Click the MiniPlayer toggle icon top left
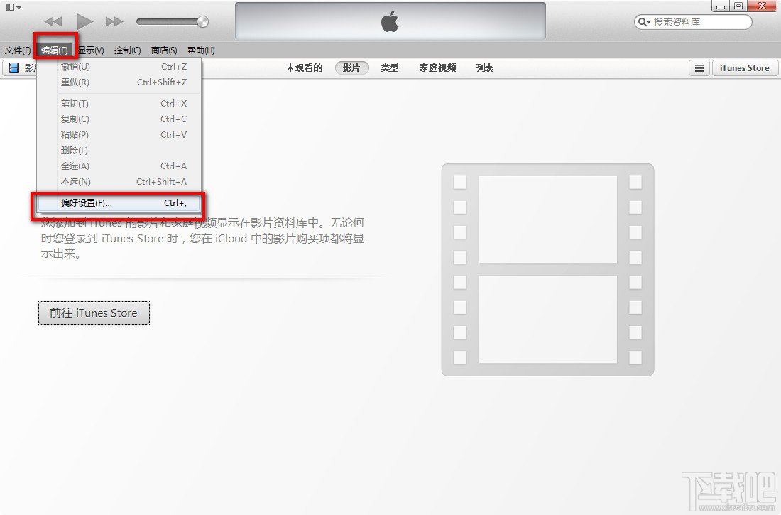The width and height of the screenshot is (781, 515). click(x=10, y=6)
